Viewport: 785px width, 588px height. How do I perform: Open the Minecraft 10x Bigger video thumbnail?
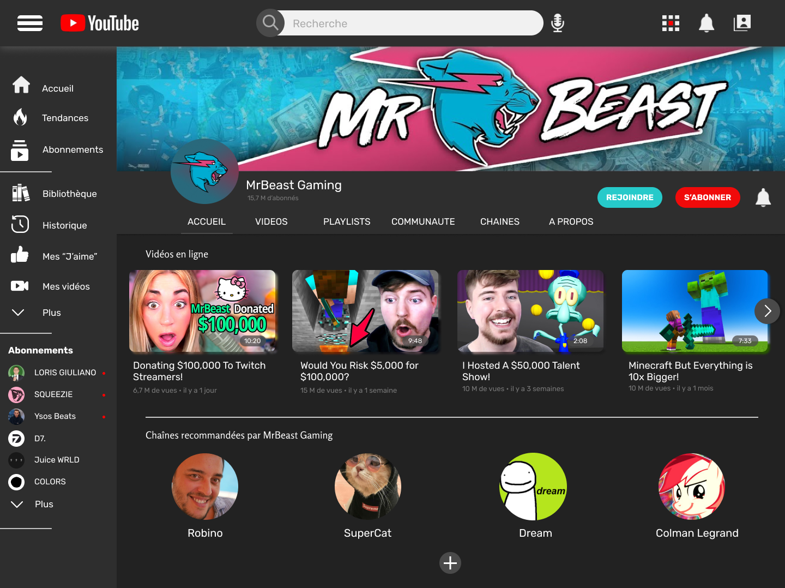pos(695,311)
